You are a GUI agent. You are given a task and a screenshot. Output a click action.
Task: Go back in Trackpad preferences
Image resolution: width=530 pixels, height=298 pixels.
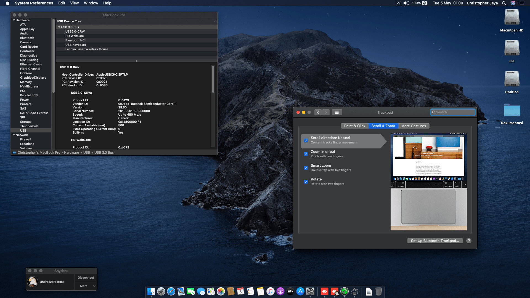click(x=318, y=112)
